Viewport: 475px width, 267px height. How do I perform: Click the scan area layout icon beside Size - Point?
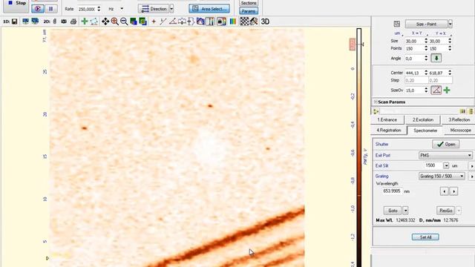pyautogui.click(x=397, y=24)
